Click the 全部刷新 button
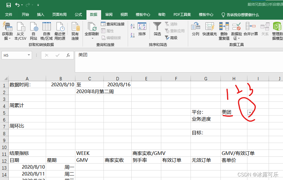Viewport: 283px width, 180px height. click(92, 29)
